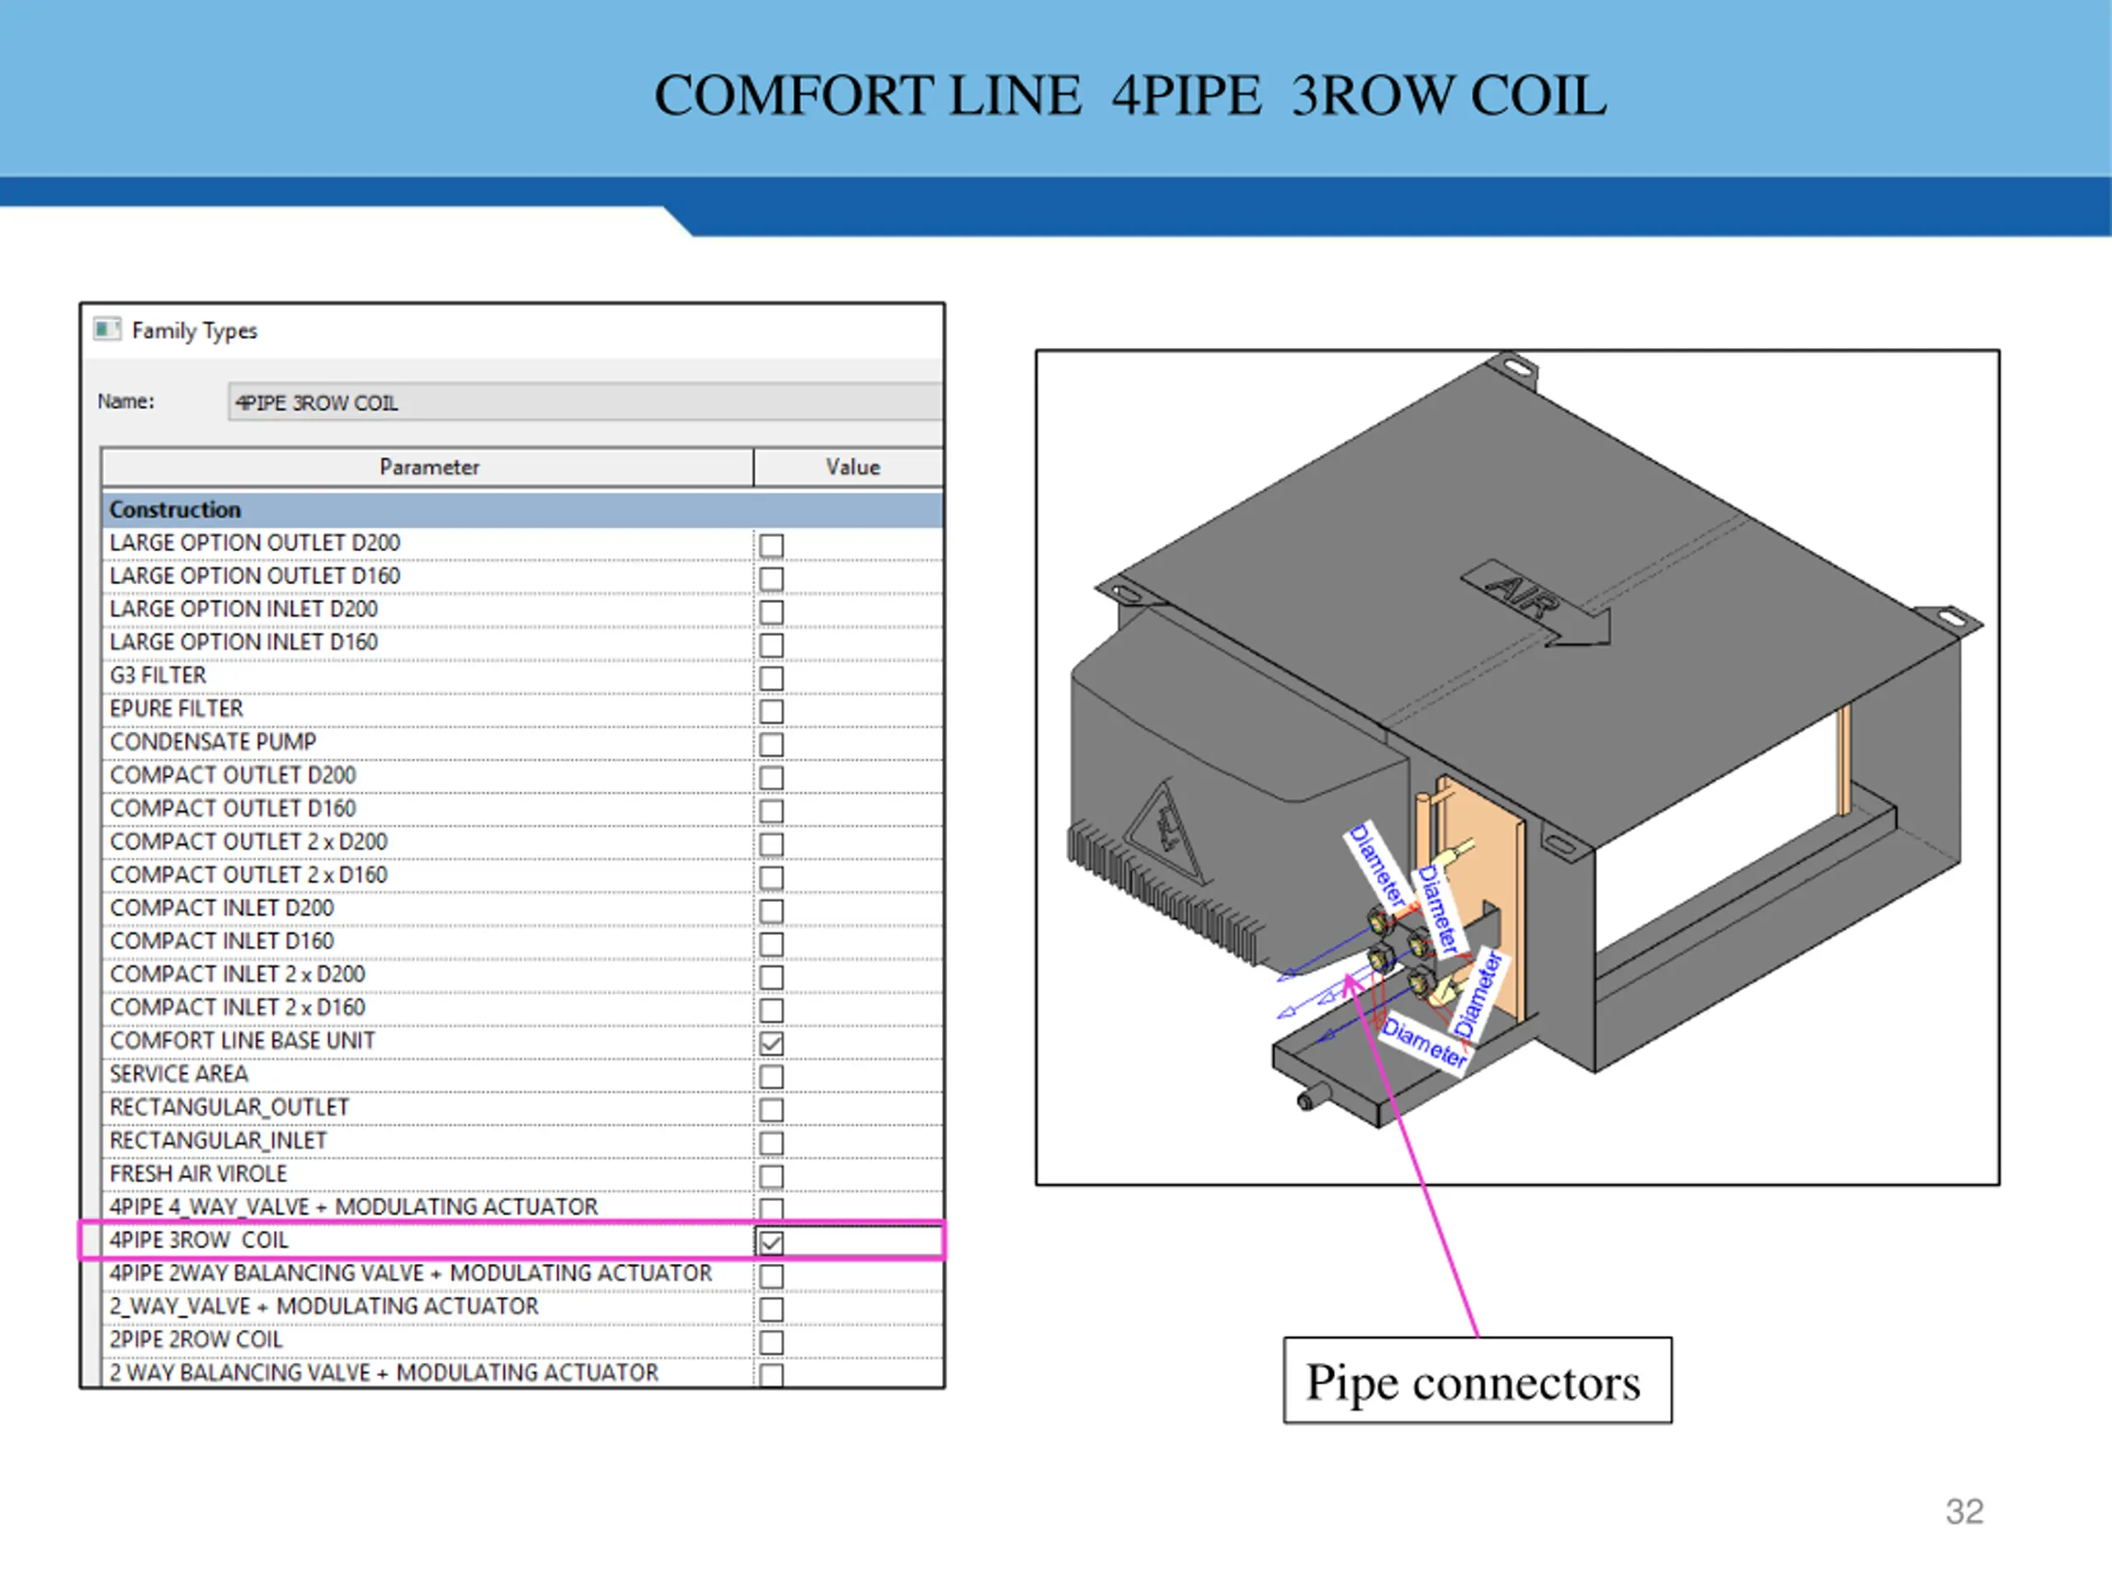Click the Value column header
This screenshot has height=1584, width=2112.
851,467
